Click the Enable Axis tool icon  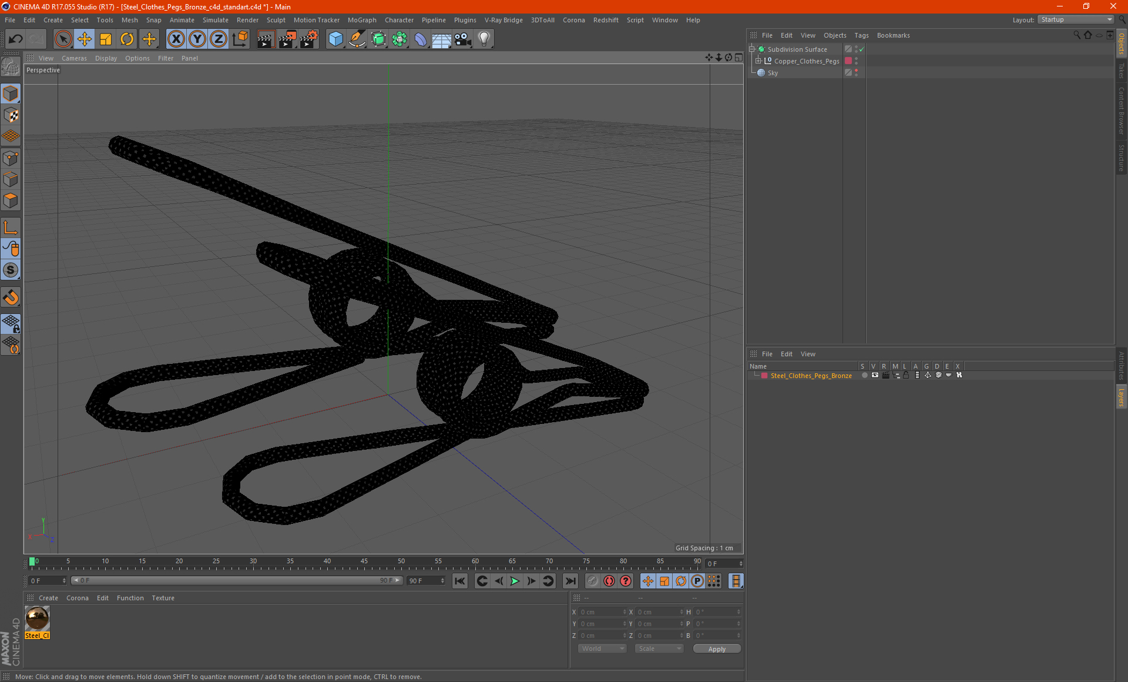(11, 228)
